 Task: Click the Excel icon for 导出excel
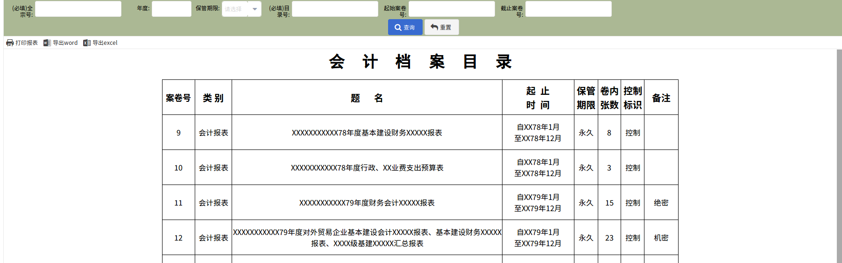click(x=87, y=43)
